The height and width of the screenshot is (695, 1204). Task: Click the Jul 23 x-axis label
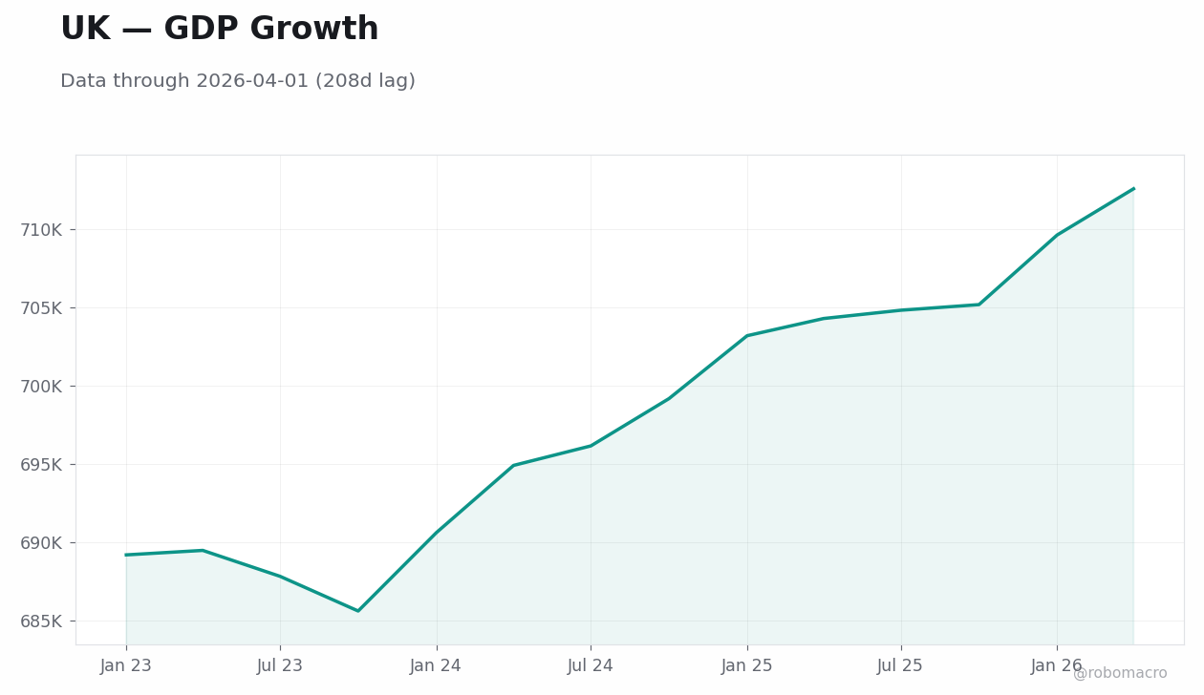(x=280, y=666)
